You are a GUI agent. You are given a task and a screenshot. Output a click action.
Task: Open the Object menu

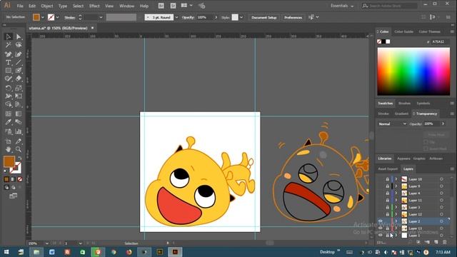(x=47, y=6)
